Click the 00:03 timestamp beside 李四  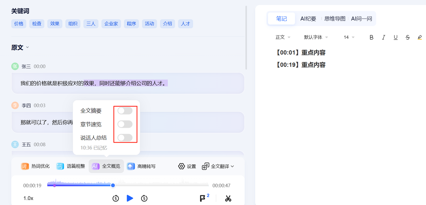(39, 105)
